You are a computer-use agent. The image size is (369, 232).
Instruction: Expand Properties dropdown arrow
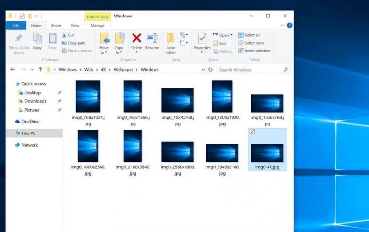(x=202, y=52)
